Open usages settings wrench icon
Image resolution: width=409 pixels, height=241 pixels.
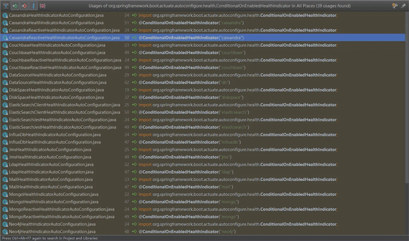395,6
